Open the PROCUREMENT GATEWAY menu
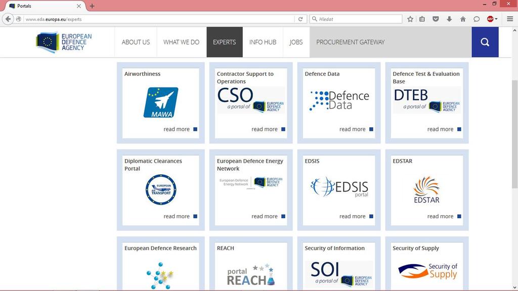 coord(351,42)
